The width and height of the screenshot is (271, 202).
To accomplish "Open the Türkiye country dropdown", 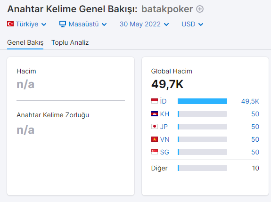I will 27,24.
